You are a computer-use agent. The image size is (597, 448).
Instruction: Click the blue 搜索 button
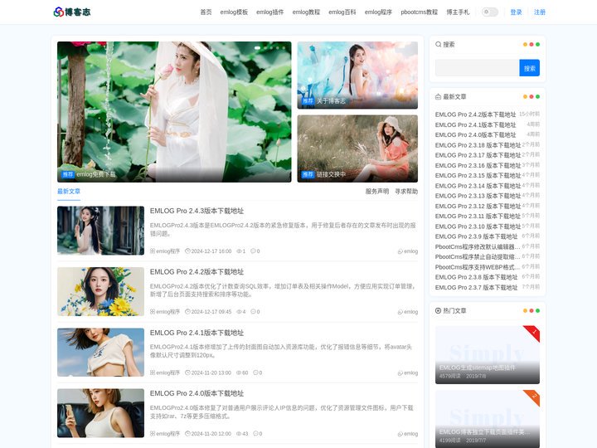[529, 68]
